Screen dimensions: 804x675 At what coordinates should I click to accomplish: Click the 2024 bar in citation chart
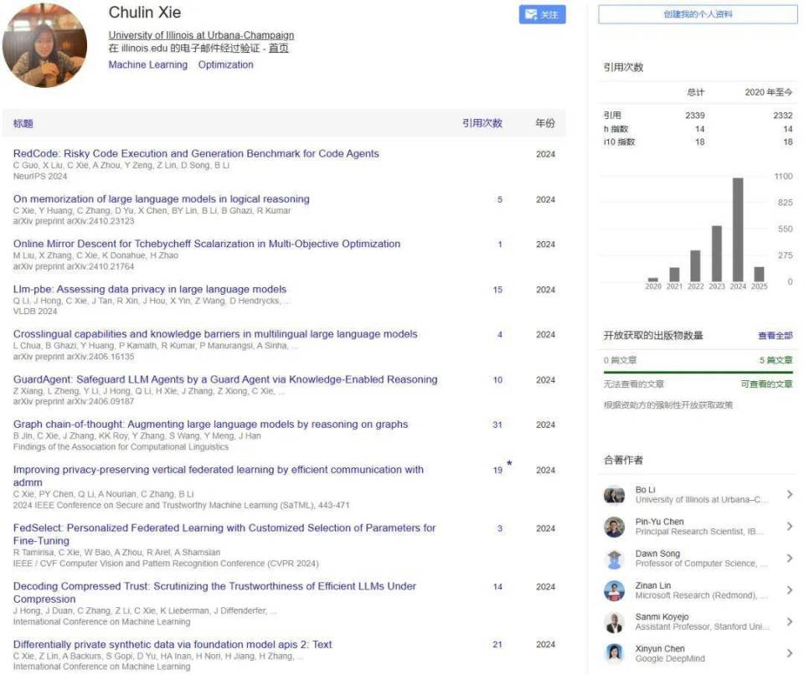[x=739, y=226]
